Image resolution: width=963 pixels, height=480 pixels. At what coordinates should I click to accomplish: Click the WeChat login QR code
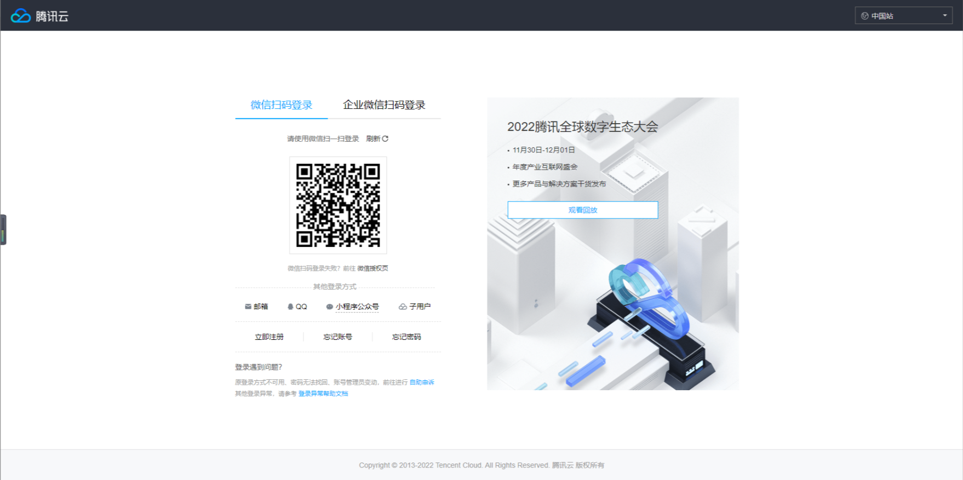click(338, 205)
